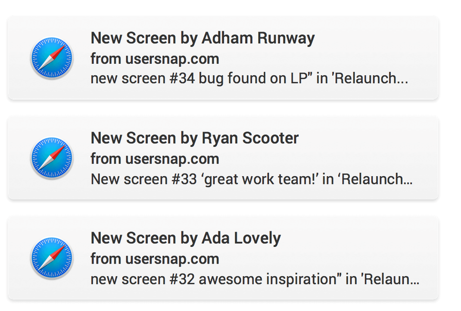
Task: Click Safari icon in Ryan Scooter notification
Action: [52, 158]
